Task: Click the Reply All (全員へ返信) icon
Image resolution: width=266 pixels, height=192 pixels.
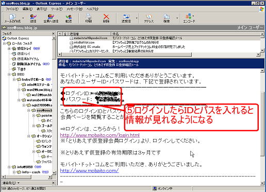Action: point(51,19)
